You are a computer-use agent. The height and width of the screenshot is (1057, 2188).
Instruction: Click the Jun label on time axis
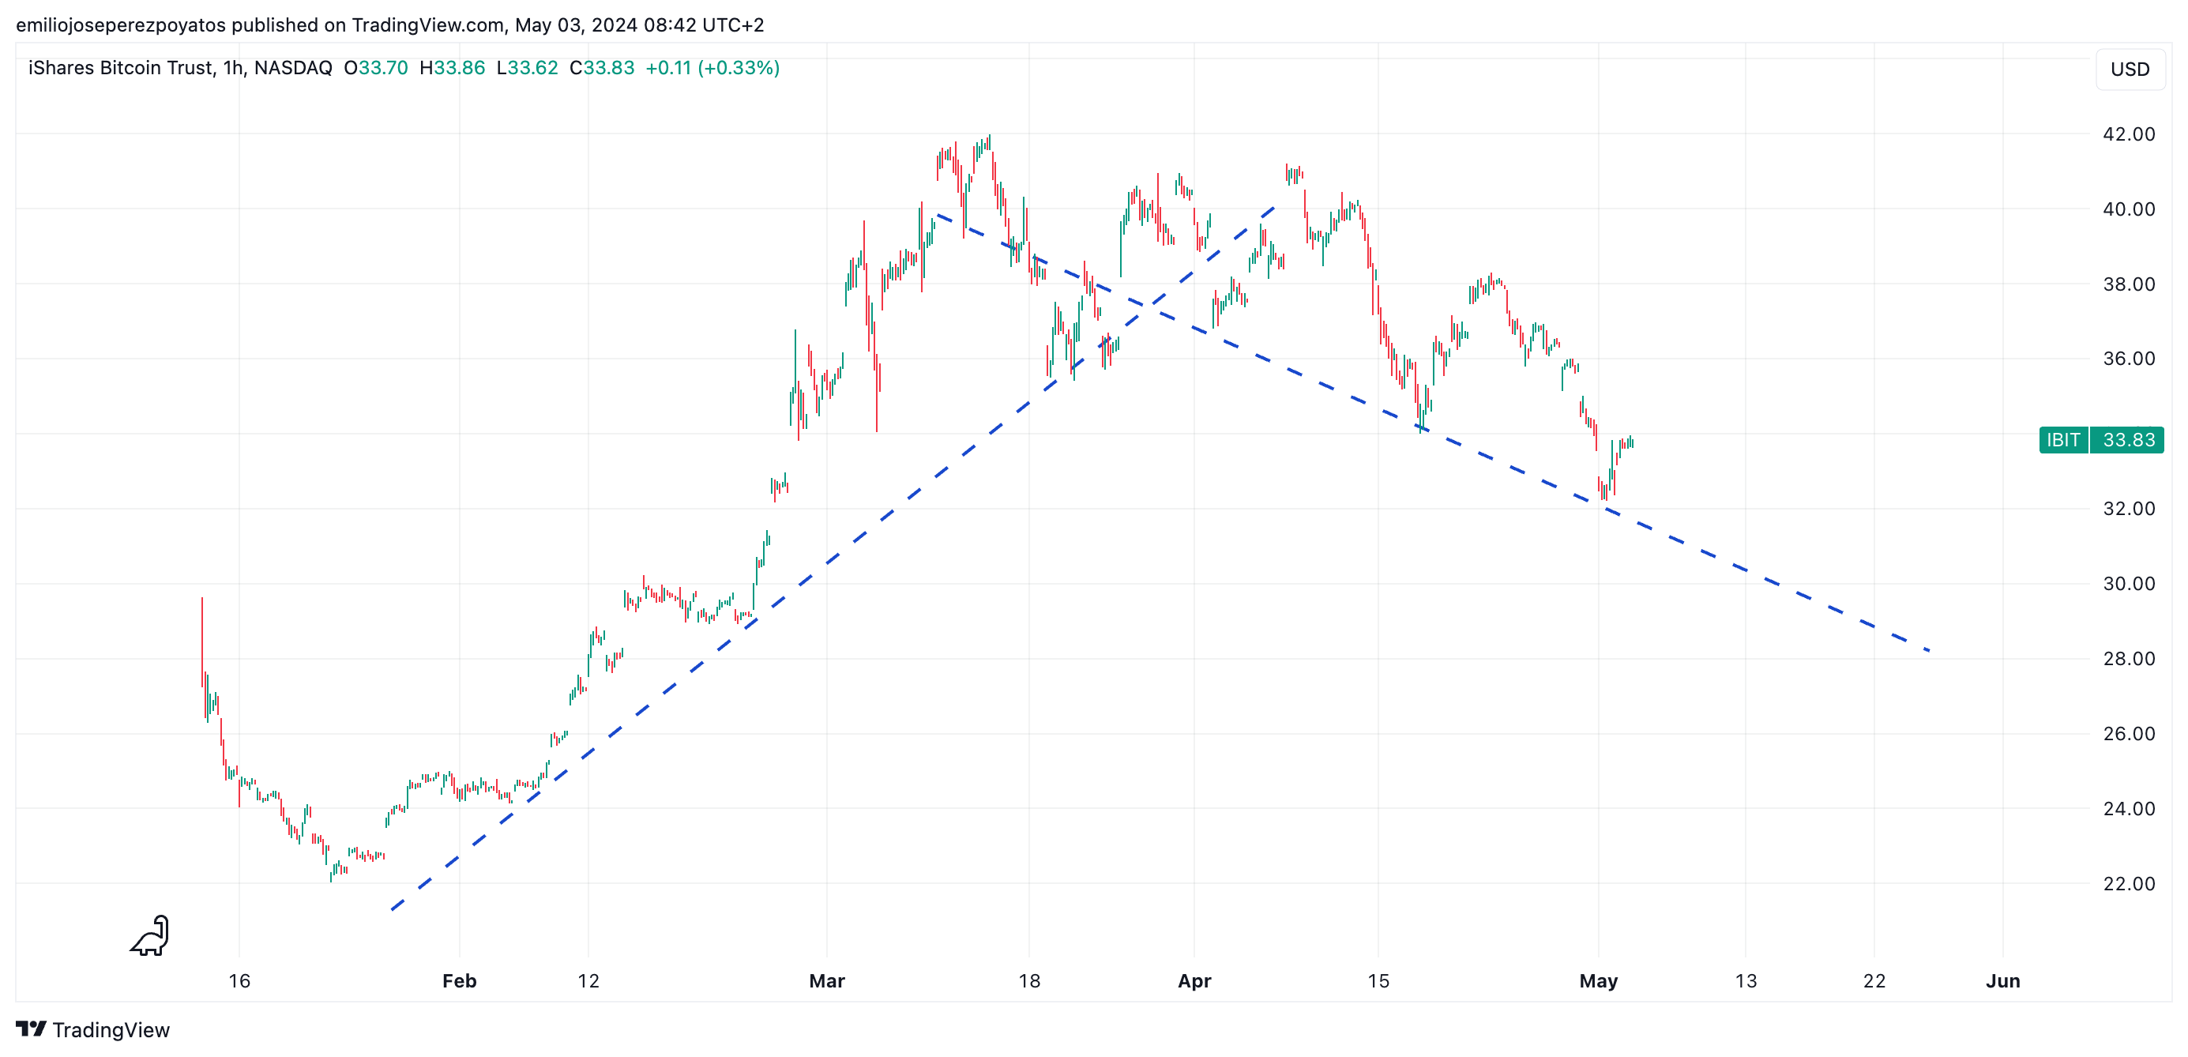point(2002,980)
